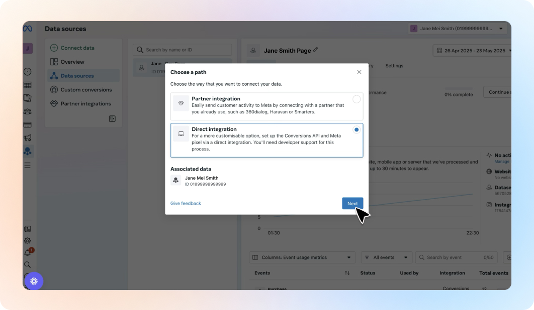Open the audiences people icon in left rail
Viewport: 534px width, 310px height.
[28, 111]
